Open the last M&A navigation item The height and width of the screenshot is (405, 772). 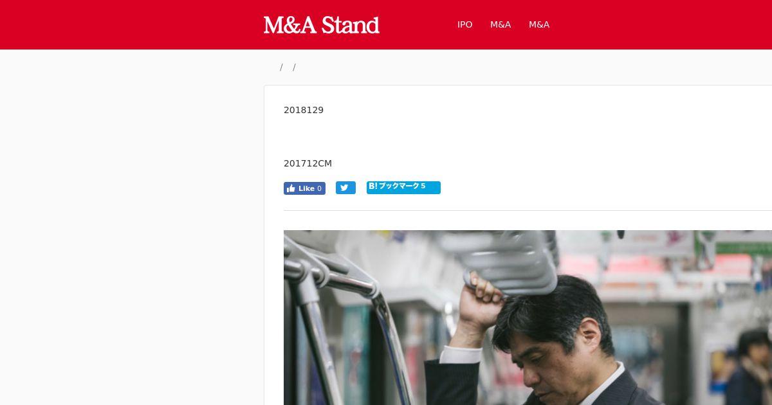(x=539, y=24)
